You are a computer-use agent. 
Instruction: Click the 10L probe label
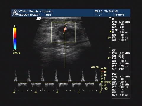pyautogui.click(x=116, y=11)
